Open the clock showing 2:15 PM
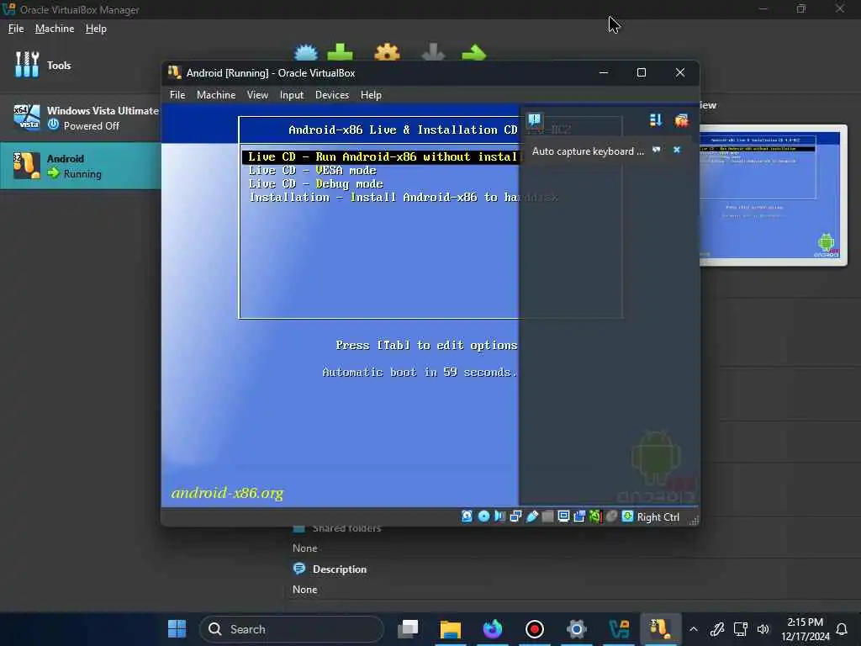 point(805,629)
